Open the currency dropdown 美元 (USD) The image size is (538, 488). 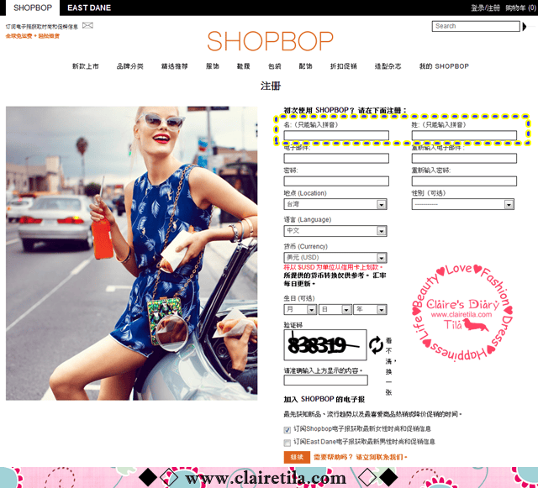click(x=335, y=257)
